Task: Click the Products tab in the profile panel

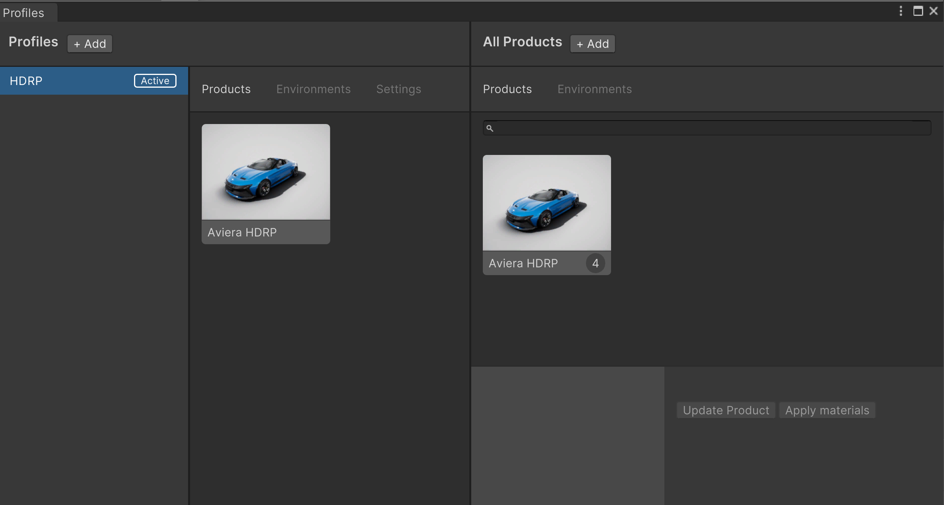Action: tap(226, 89)
